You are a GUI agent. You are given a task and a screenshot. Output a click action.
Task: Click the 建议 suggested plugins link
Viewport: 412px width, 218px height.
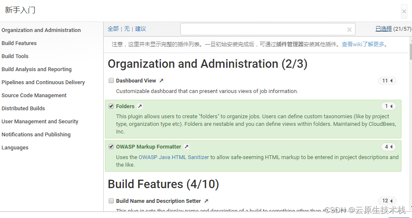[141, 29]
